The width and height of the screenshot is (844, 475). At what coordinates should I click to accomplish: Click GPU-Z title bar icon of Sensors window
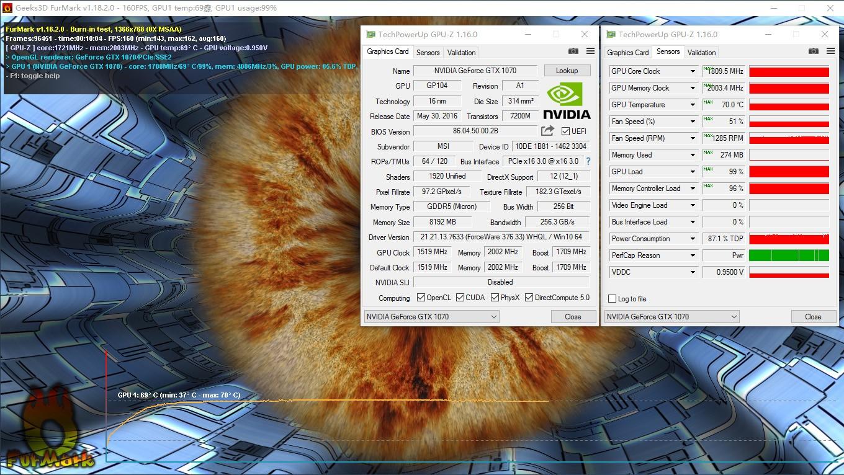point(611,35)
